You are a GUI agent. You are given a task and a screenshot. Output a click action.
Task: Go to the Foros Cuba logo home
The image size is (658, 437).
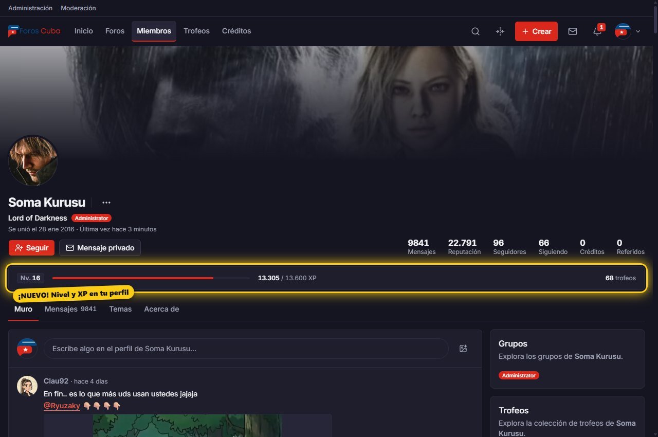pos(34,31)
